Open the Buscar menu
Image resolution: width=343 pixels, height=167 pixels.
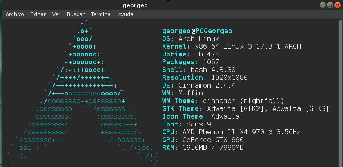tap(76, 14)
